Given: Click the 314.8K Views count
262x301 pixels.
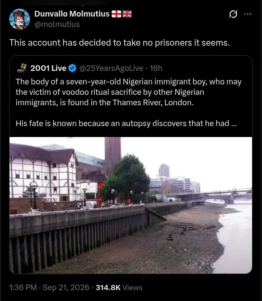Looking at the screenshot, I should coord(119,288).
